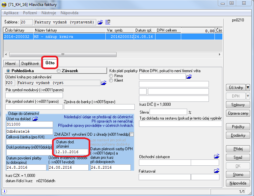Open Položky button

238,127
